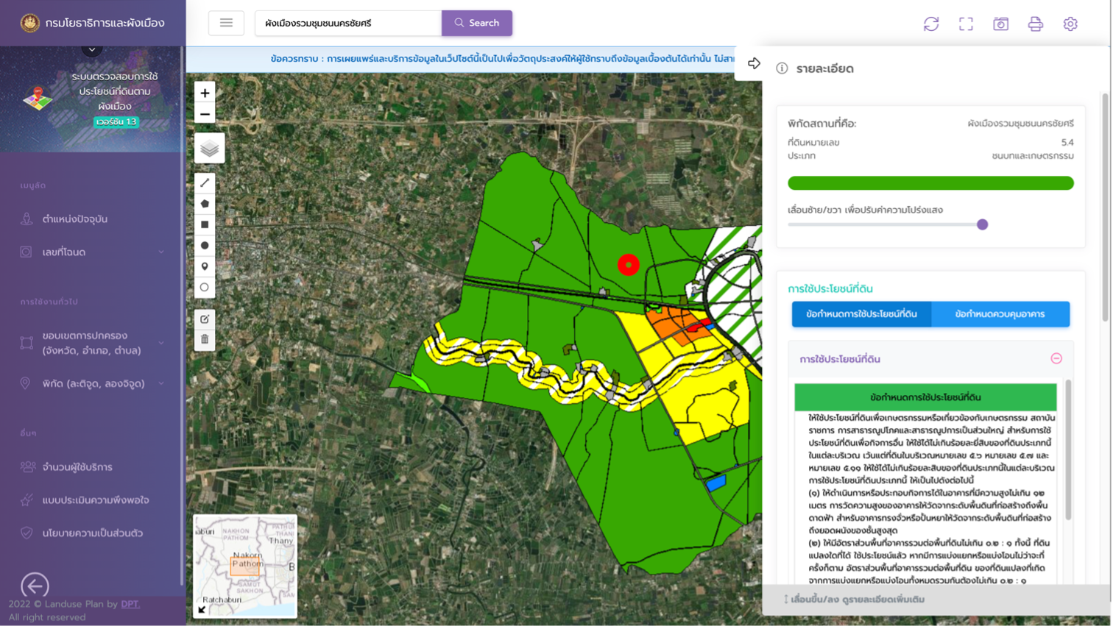Open the settings gear icon

[x=1070, y=24]
